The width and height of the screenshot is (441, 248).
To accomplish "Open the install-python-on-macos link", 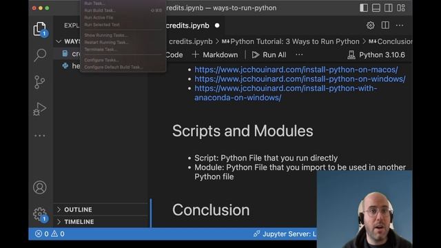I will tap(296, 70).
